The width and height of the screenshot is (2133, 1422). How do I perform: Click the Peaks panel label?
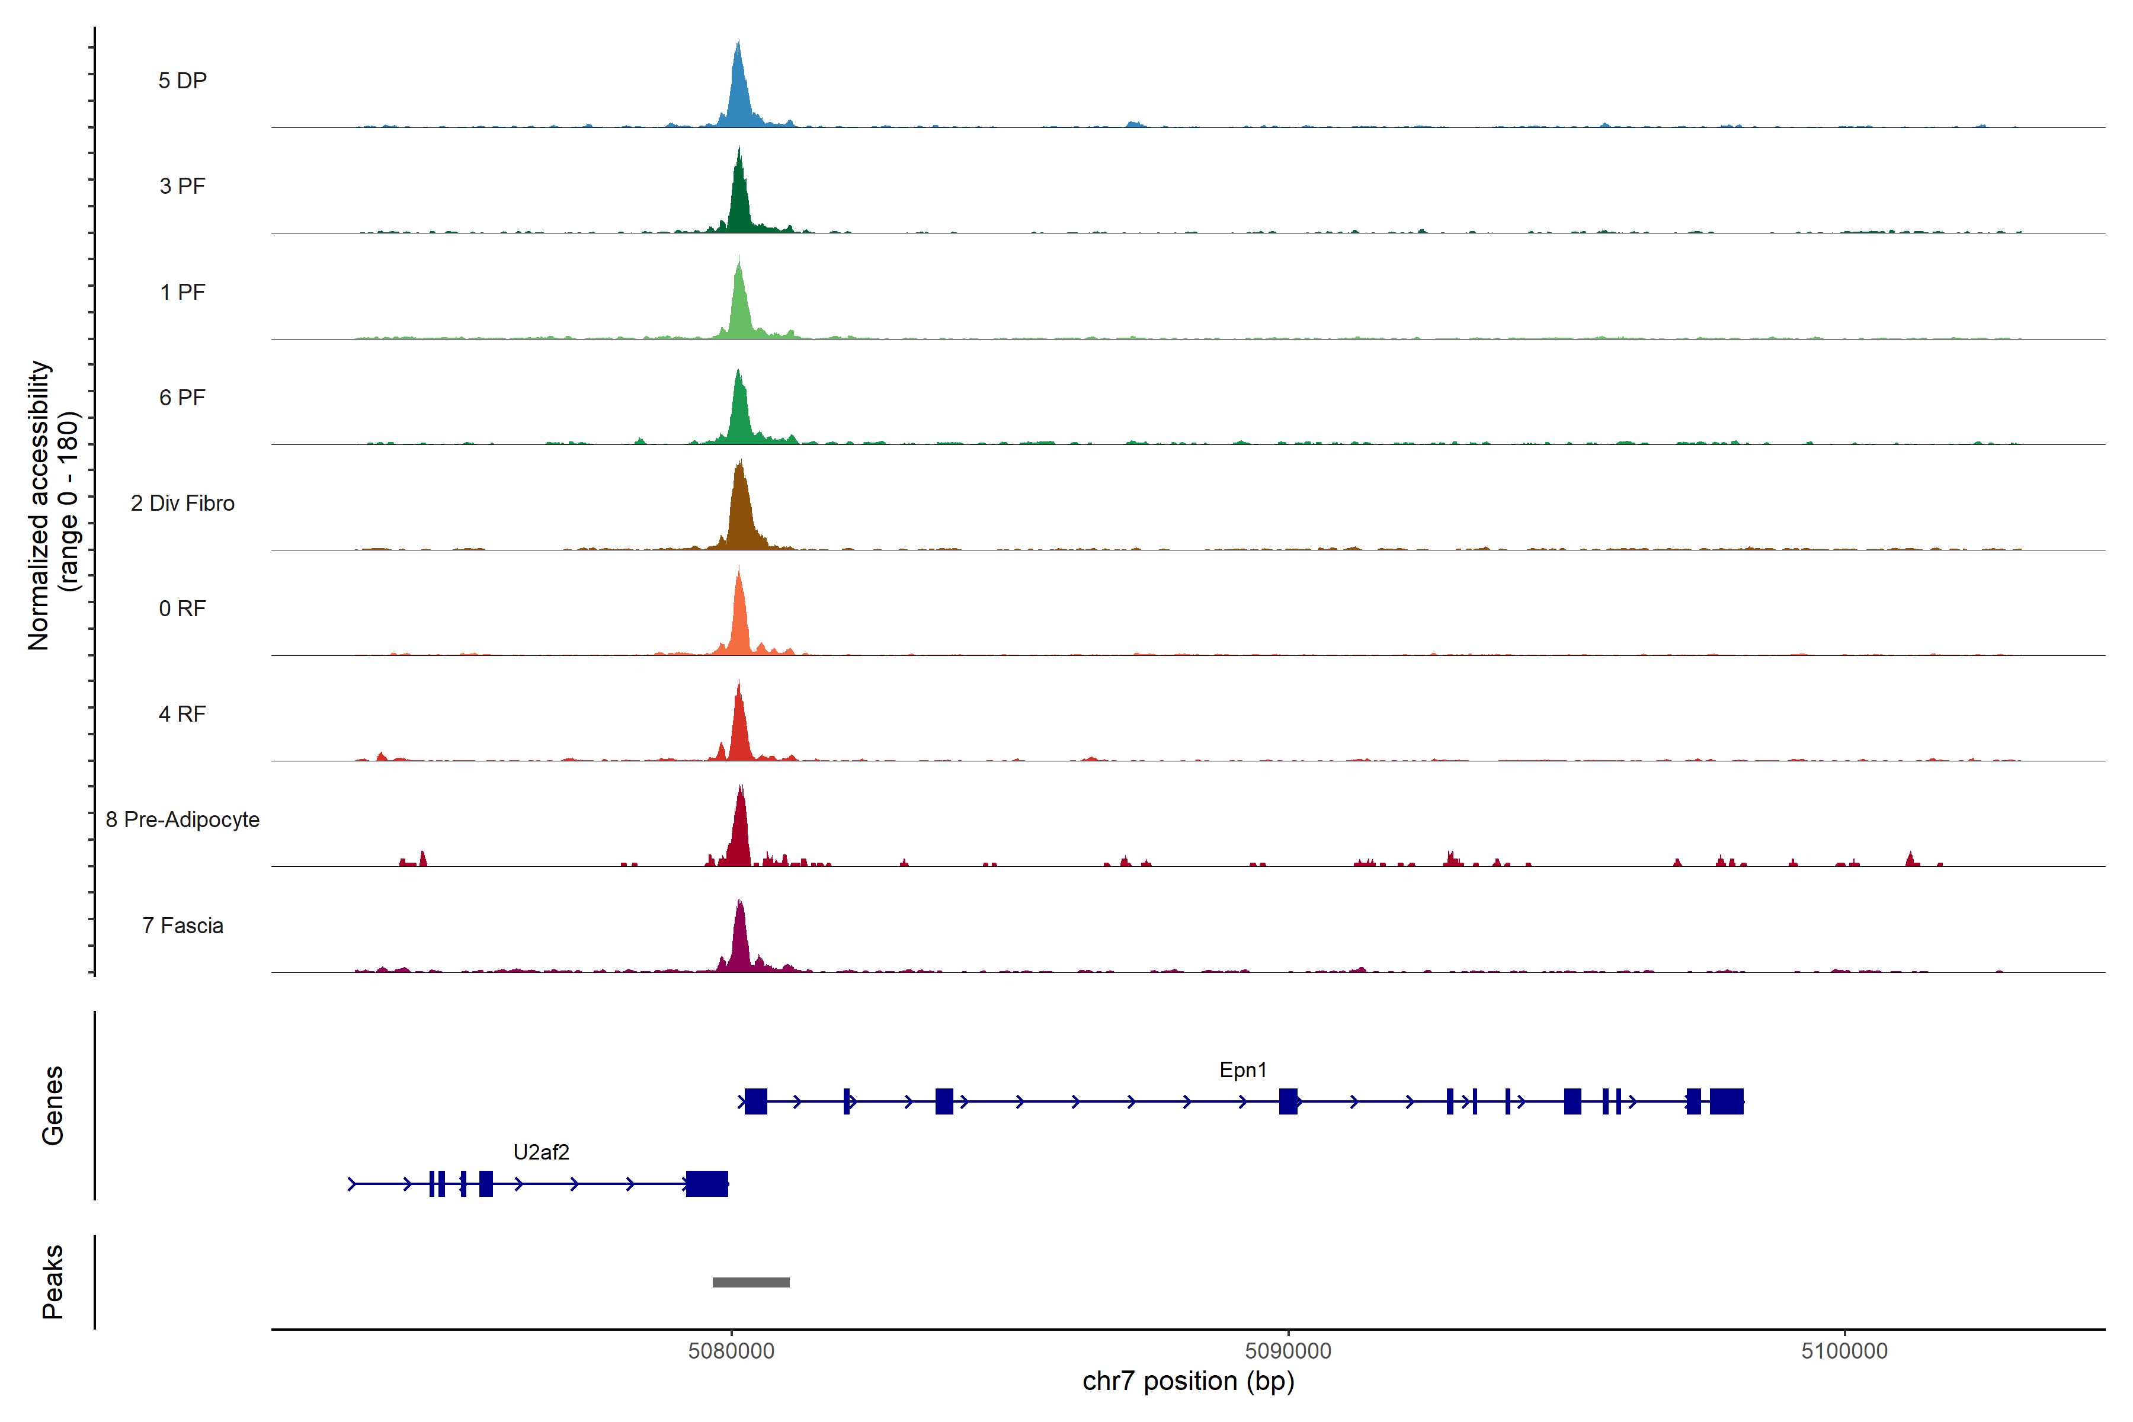(53, 1282)
